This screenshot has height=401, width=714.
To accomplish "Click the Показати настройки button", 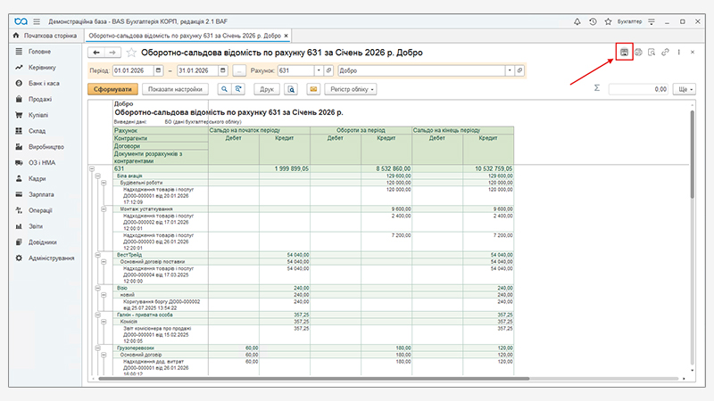I will pyautogui.click(x=175, y=89).
